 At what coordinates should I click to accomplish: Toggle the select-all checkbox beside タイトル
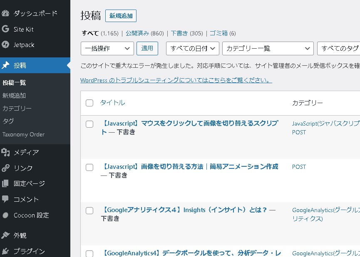click(89, 103)
